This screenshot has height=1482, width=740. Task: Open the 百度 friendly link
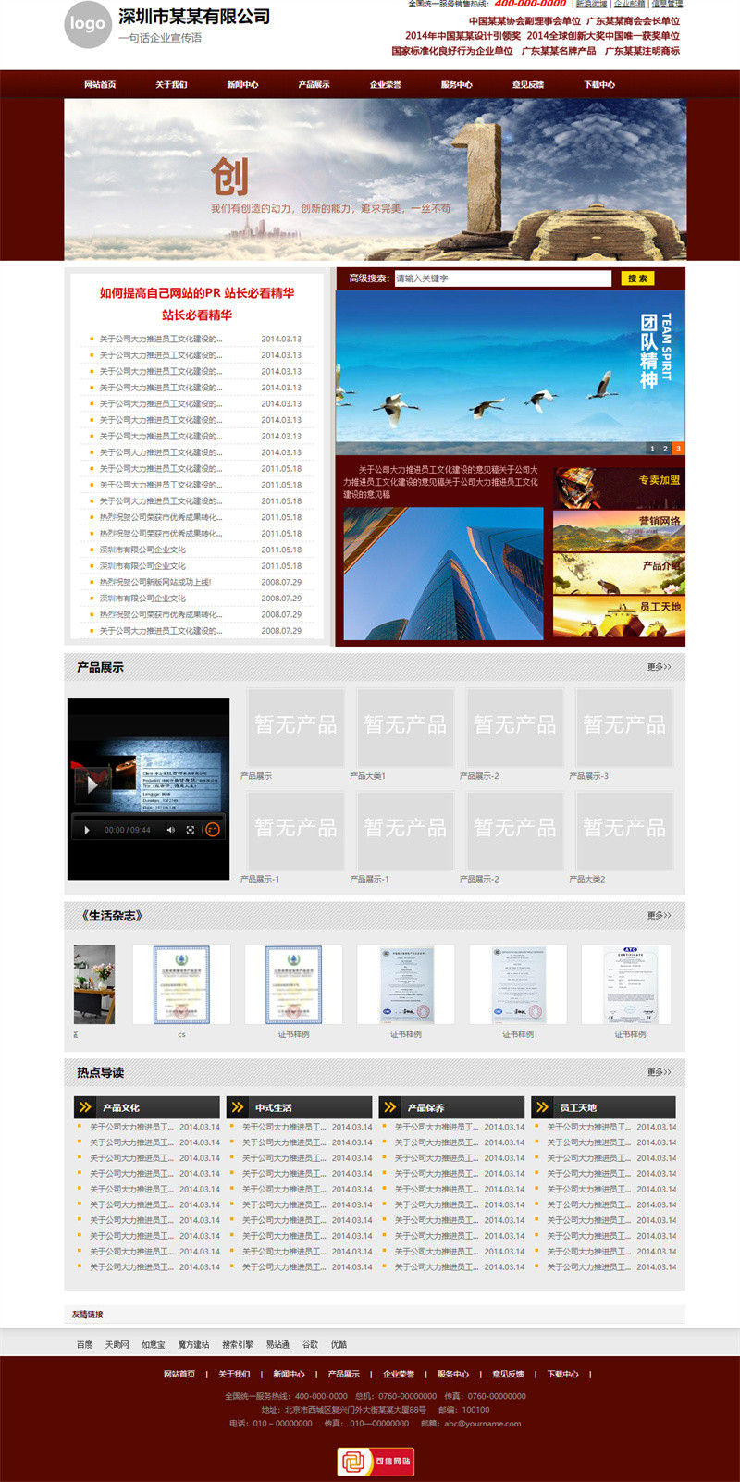pos(84,1345)
